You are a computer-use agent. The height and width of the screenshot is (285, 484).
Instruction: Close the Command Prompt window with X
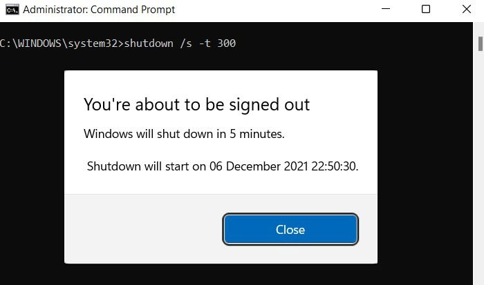[467, 9]
